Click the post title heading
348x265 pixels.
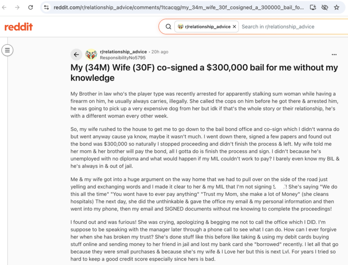pos(204,73)
